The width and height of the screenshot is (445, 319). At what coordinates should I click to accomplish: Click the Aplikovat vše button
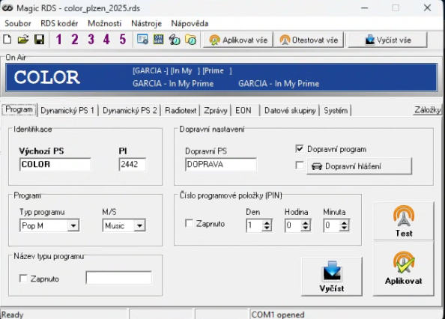238,40
